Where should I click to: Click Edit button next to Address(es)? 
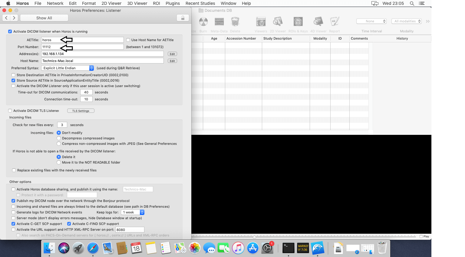point(172,54)
